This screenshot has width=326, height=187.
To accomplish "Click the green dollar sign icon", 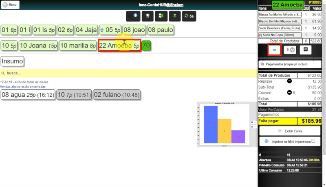I will coord(175,16).
